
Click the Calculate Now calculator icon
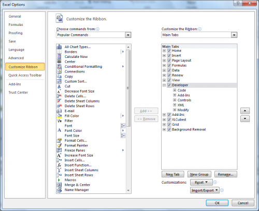point(59,57)
